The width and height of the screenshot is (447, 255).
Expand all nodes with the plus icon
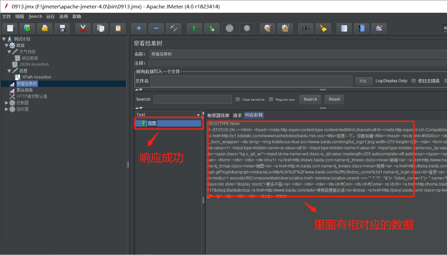(x=139, y=28)
